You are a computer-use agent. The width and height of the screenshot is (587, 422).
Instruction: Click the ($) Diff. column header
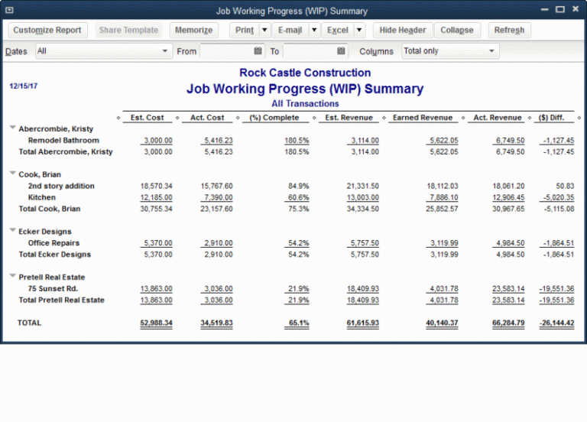pyautogui.click(x=551, y=118)
